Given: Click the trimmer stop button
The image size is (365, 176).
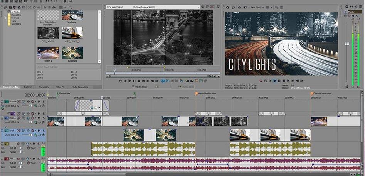Looking at the screenshot, I should pos(139,81).
